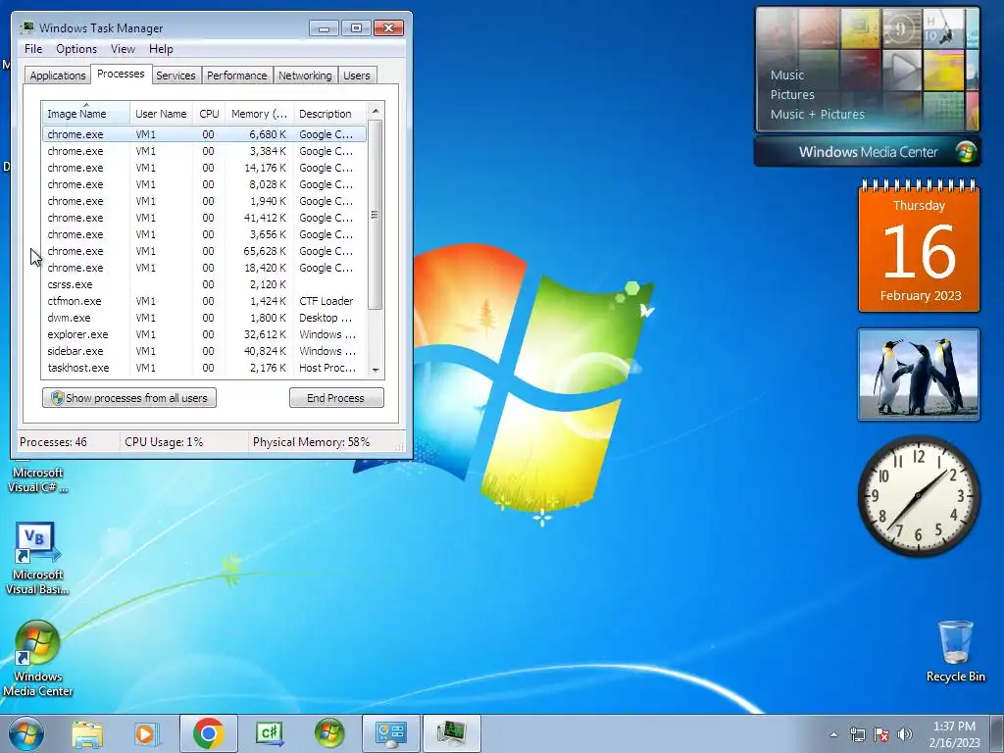Open Windows Explorer from the taskbar
Viewport: 1004px width, 753px height.
[87, 733]
